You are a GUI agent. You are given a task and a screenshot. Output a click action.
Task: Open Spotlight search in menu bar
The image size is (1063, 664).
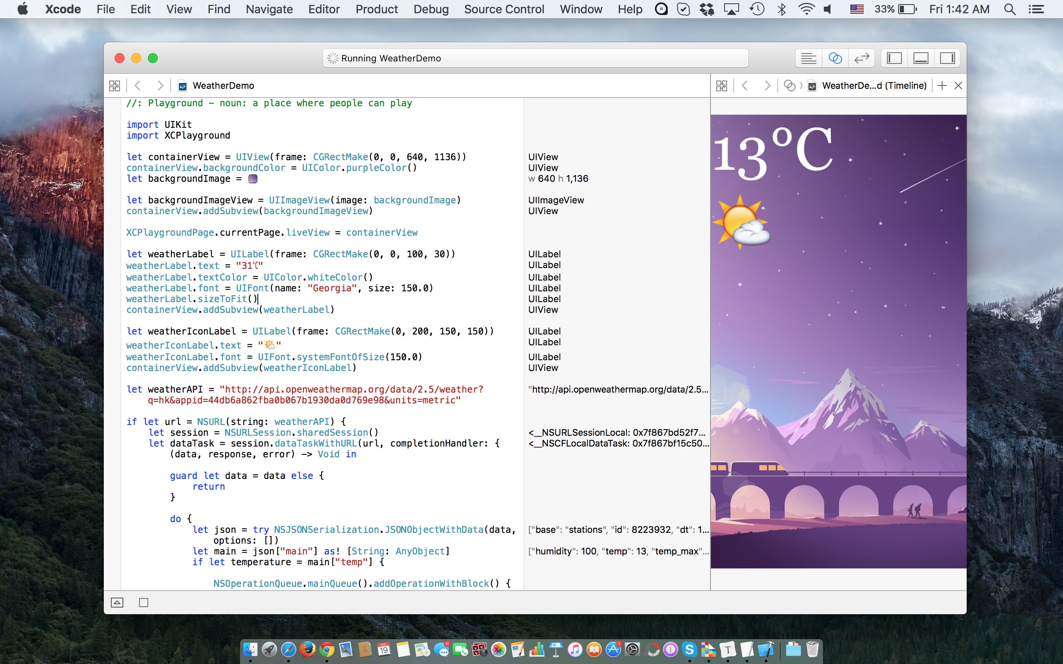1009,9
